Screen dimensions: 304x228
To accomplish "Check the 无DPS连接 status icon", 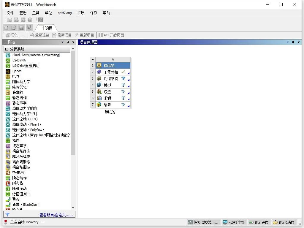I will (x=234, y=222).
